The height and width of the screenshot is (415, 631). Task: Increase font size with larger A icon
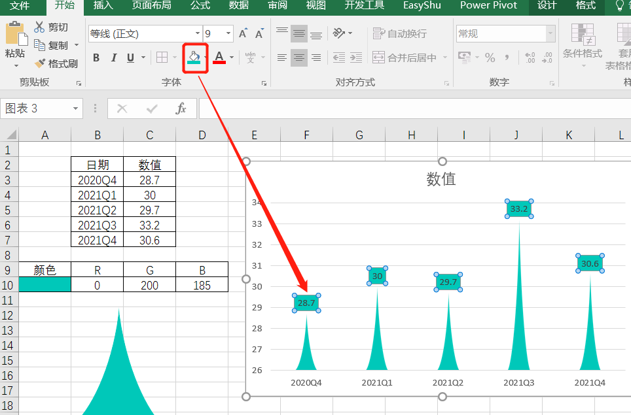[243, 34]
